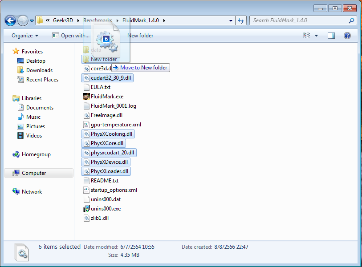Show hidden breadcrumb path chevrons

tap(48, 20)
